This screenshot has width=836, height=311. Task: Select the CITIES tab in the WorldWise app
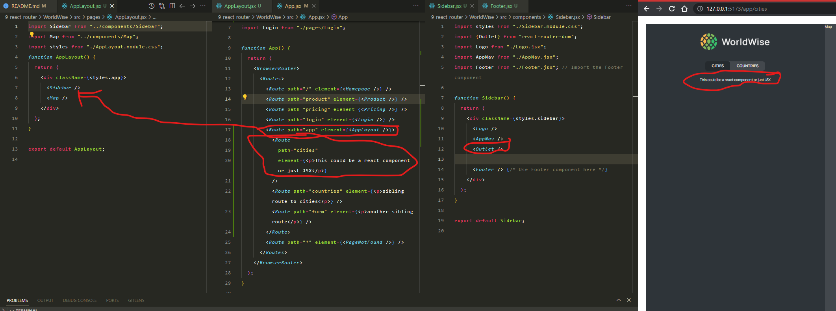tap(717, 66)
